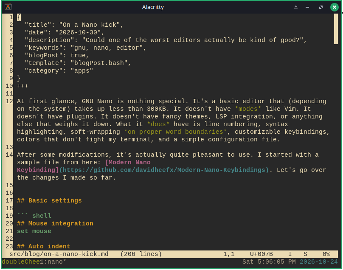Click the "title" key on line 2
Screen dimensions: 343x270
[x=38, y=25]
